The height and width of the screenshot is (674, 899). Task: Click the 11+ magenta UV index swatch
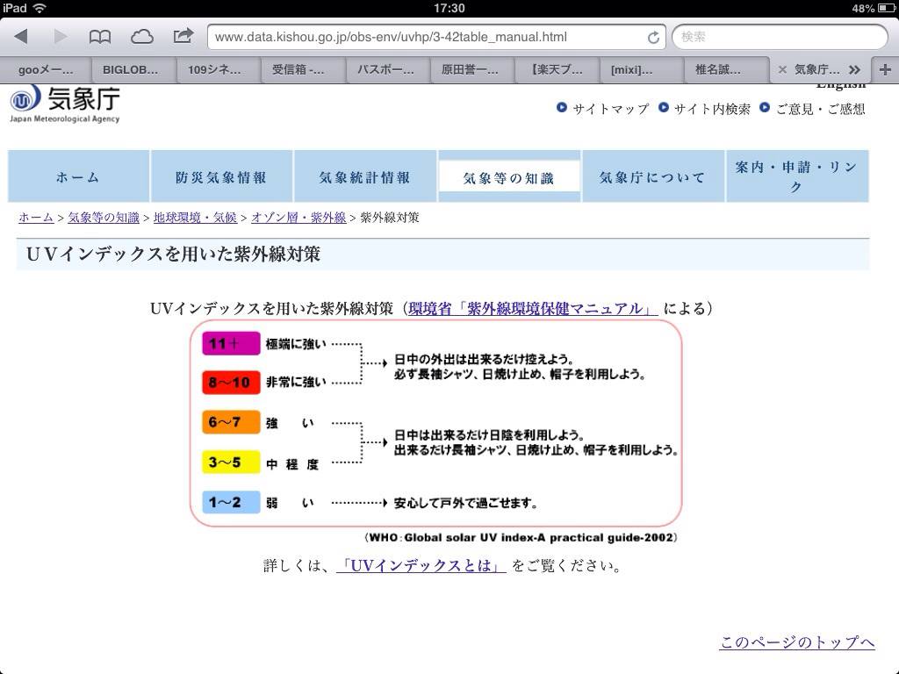point(229,344)
